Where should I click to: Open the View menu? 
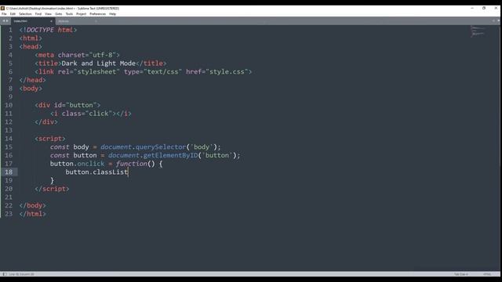click(48, 14)
